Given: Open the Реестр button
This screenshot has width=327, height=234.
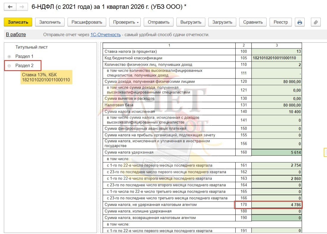Looking at the screenshot, I should click(281, 22).
